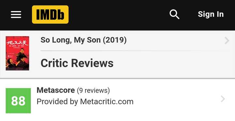Open the hamburger navigation menu
This screenshot has height=121, width=235.
tap(16, 15)
